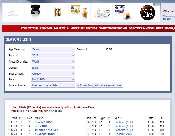The width and height of the screenshot is (175, 136).
Task: Expand the Areas/Countries dropdown
Action: click(x=53, y=62)
